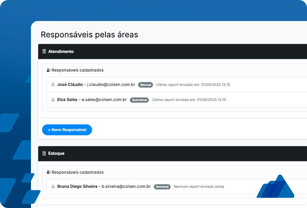307x208 pixels.
Task: Click the Atendimento section header title
Action: 61,51
